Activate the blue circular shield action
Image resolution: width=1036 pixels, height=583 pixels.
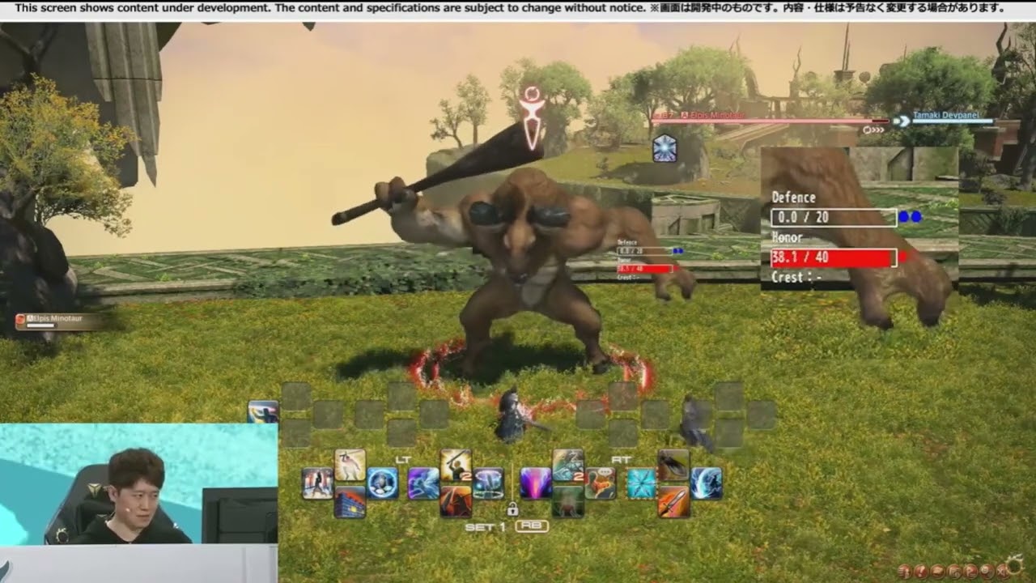pyautogui.click(x=382, y=483)
